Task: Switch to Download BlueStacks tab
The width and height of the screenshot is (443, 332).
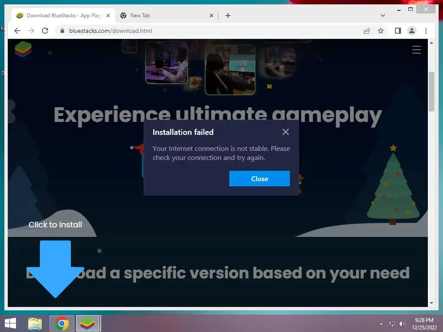Action: [63, 16]
